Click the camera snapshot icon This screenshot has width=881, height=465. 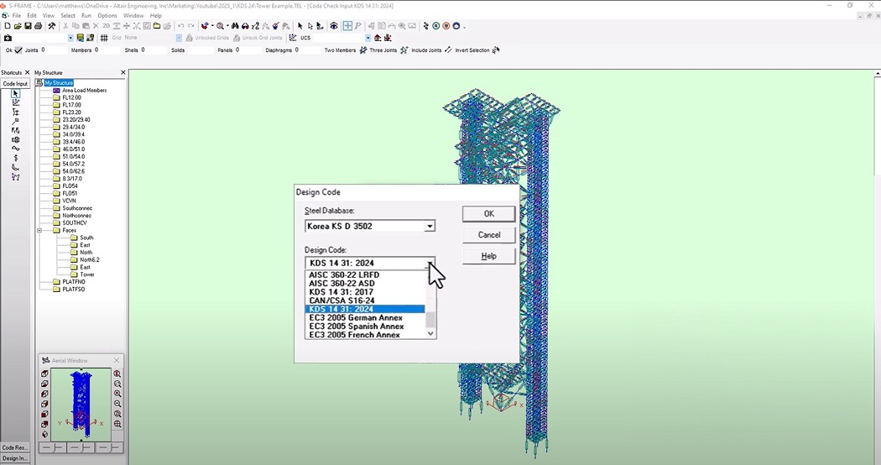point(8,38)
